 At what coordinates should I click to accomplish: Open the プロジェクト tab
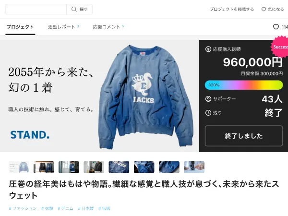(x=20, y=27)
